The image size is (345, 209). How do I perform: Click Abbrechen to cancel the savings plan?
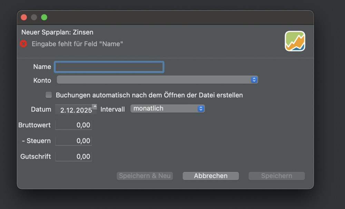(210, 176)
